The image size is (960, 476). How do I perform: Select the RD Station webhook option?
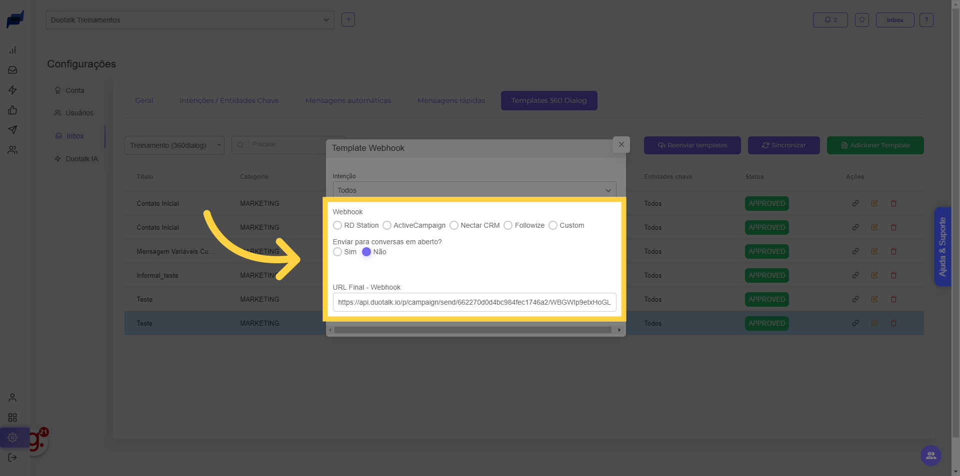coord(337,225)
